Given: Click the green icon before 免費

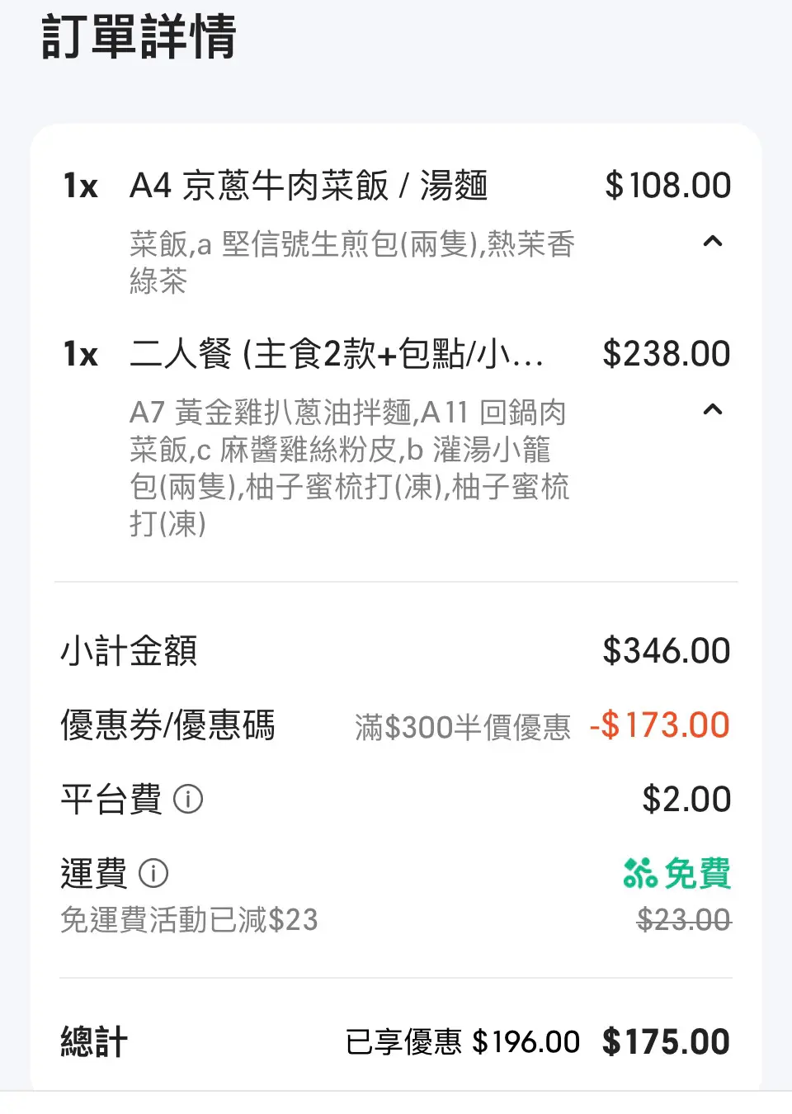Looking at the screenshot, I should pyautogui.click(x=640, y=873).
